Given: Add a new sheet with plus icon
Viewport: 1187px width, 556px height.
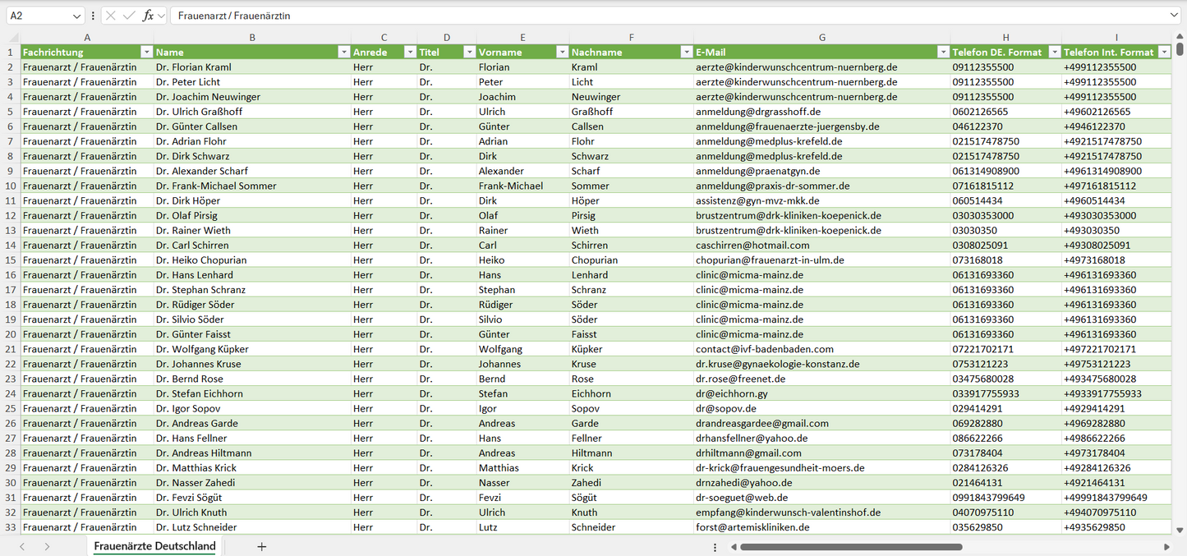Looking at the screenshot, I should [x=262, y=546].
